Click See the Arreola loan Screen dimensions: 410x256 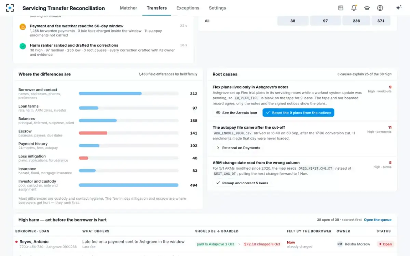(x=236, y=113)
